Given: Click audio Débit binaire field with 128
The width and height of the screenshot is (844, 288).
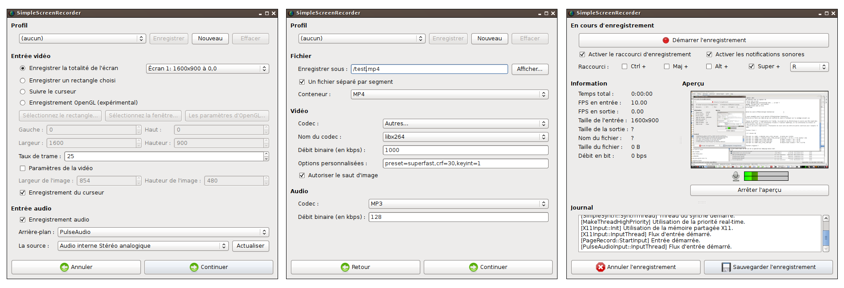Looking at the screenshot, I should click(x=458, y=217).
